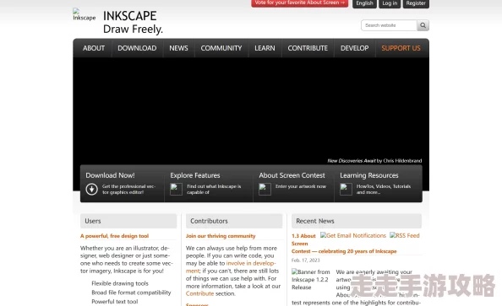Open Get Email Notifications link
The height and width of the screenshot is (306, 502).
tap(353, 235)
